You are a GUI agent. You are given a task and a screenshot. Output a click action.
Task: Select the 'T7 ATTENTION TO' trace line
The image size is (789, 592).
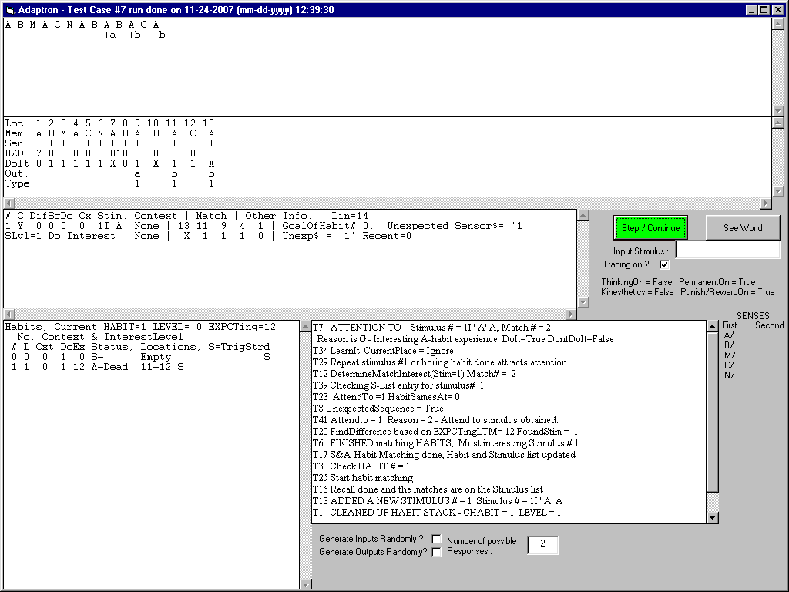pyautogui.click(x=431, y=327)
